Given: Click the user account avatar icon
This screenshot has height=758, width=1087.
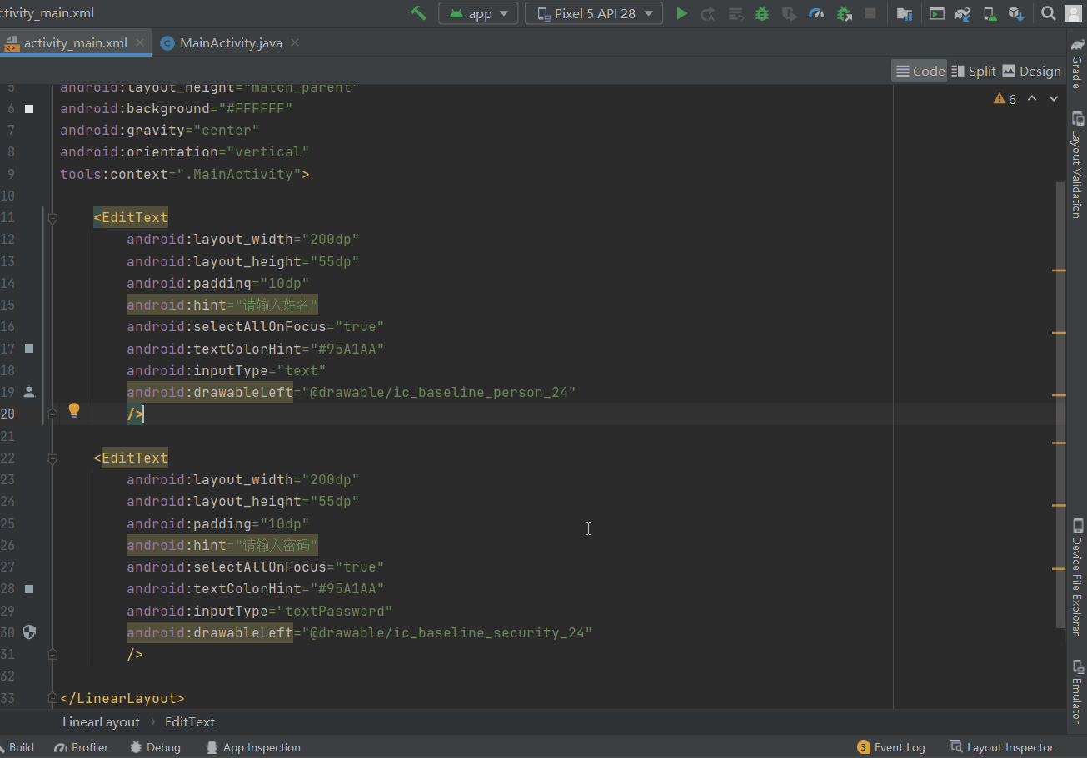Looking at the screenshot, I should (1074, 13).
